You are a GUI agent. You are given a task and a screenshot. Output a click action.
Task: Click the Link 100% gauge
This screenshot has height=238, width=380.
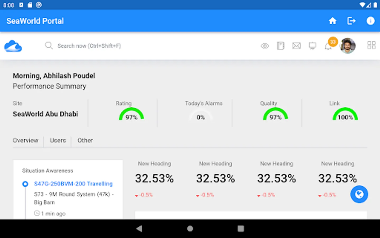click(x=345, y=114)
